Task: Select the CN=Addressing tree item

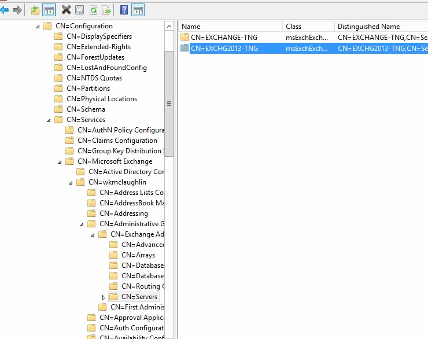Action: pos(124,213)
